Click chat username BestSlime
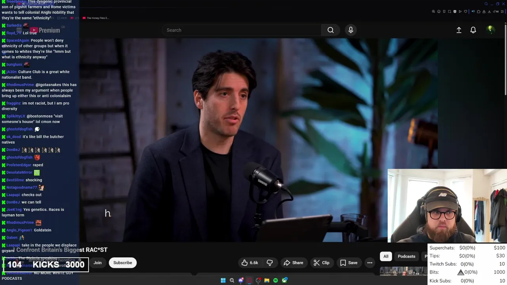 (15, 180)
